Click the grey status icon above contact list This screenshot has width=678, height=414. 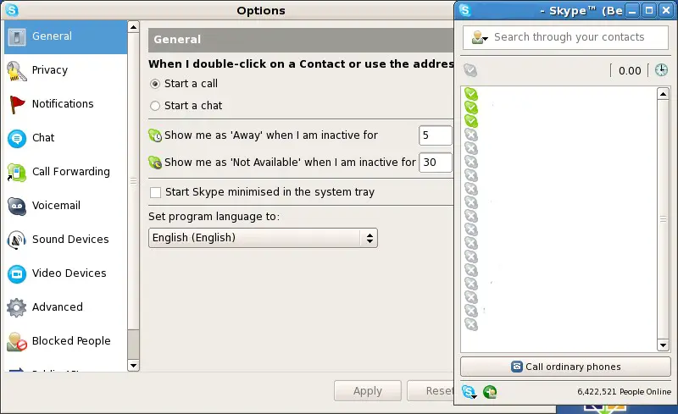tap(470, 70)
